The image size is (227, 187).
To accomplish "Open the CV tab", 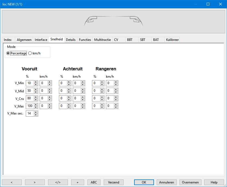I will pyautogui.click(x=116, y=40).
